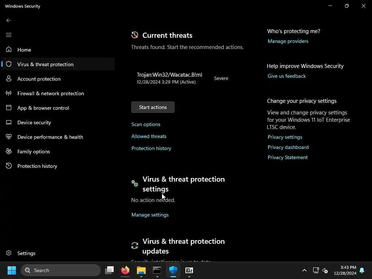
Task: Click the network display tray icon
Action: tap(316, 270)
